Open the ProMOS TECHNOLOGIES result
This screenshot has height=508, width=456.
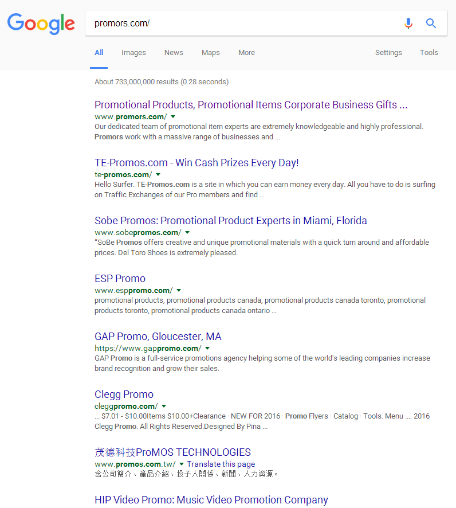173,452
